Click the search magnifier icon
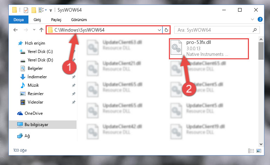Image resolution: width=270 pixels, height=165 pixels. (255, 30)
